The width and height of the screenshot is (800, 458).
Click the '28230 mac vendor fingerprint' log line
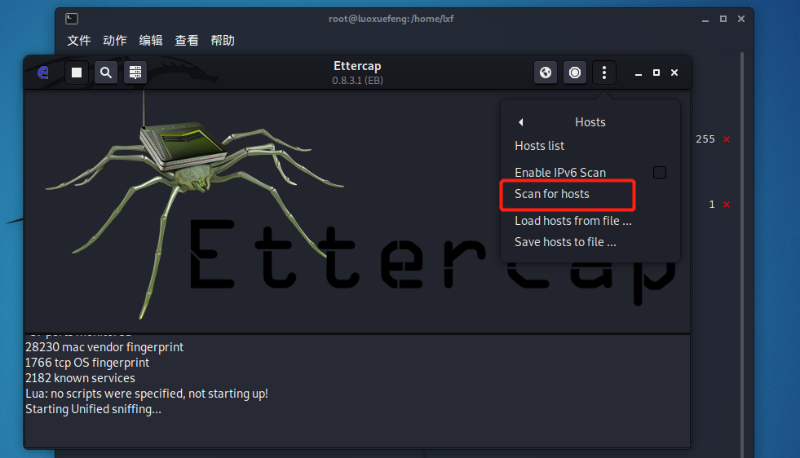point(104,347)
